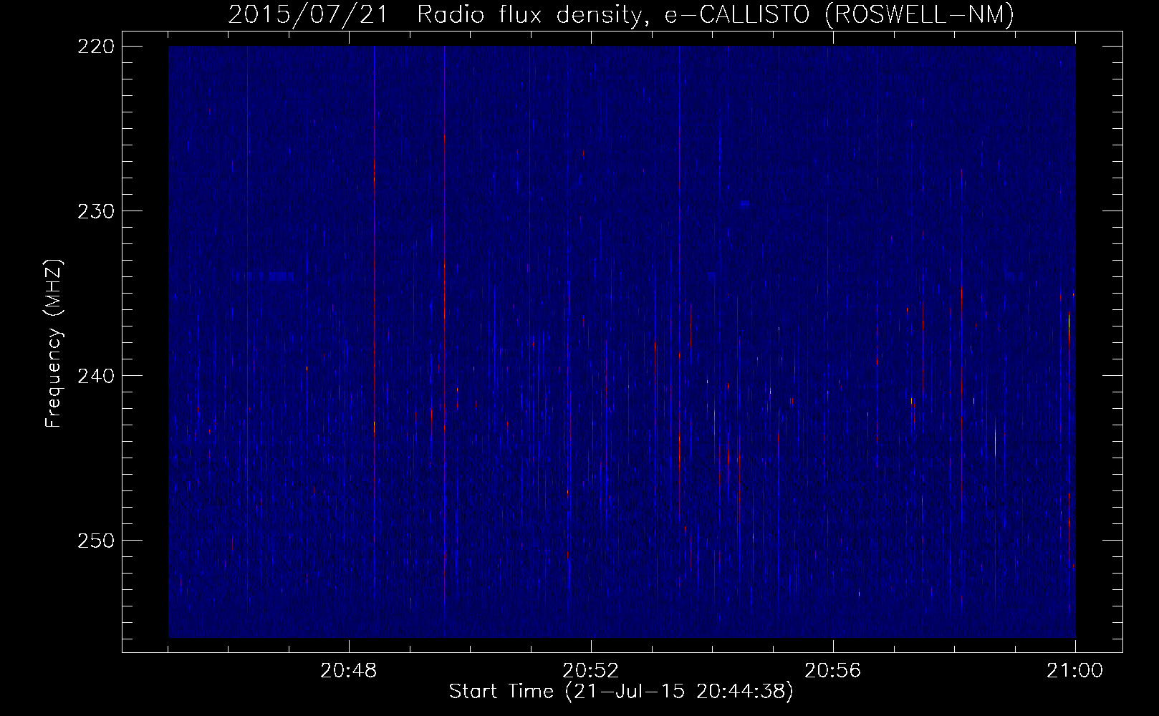The width and height of the screenshot is (1159, 716).
Task: Click the 20:56 time tick label
Action: click(x=833, y=671)
